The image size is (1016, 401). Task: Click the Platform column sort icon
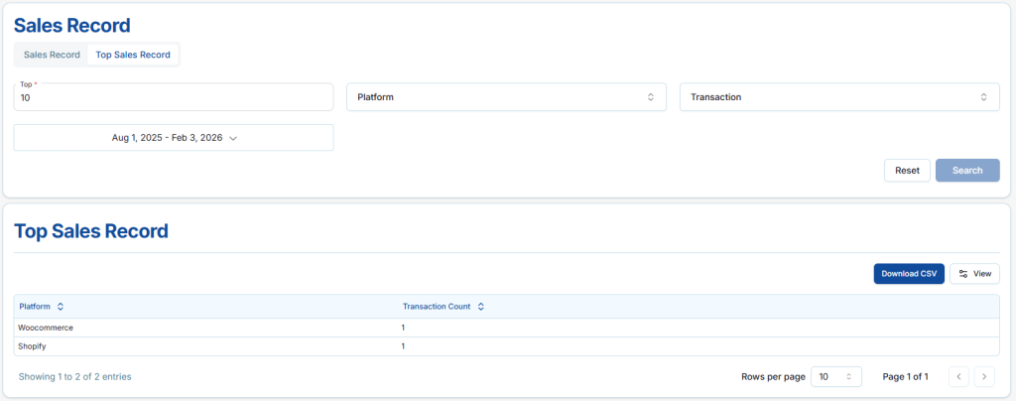click(x=61, y=307)
